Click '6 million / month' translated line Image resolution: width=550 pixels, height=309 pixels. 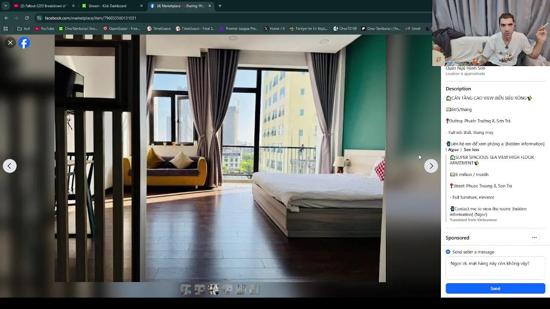click(469, 175)
